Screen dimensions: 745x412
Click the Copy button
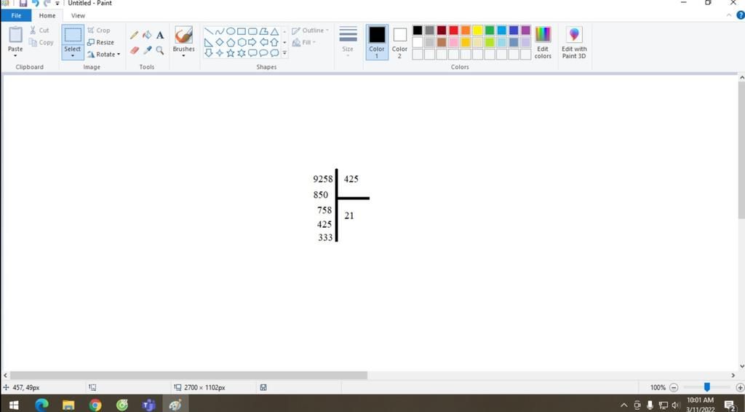click(x=41, y=42)
